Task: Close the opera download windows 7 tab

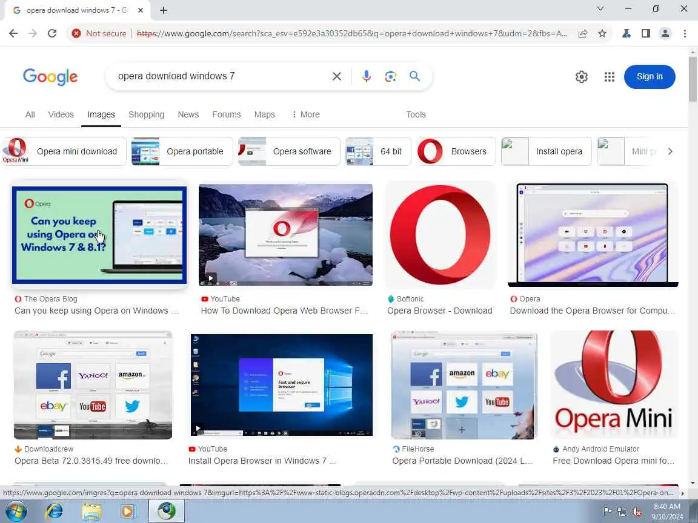Action: 140,10
